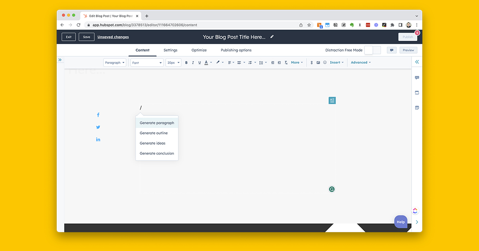The image size is (479, 251).
Task: Select Generate conclusion from the menu
Action: 157,153
